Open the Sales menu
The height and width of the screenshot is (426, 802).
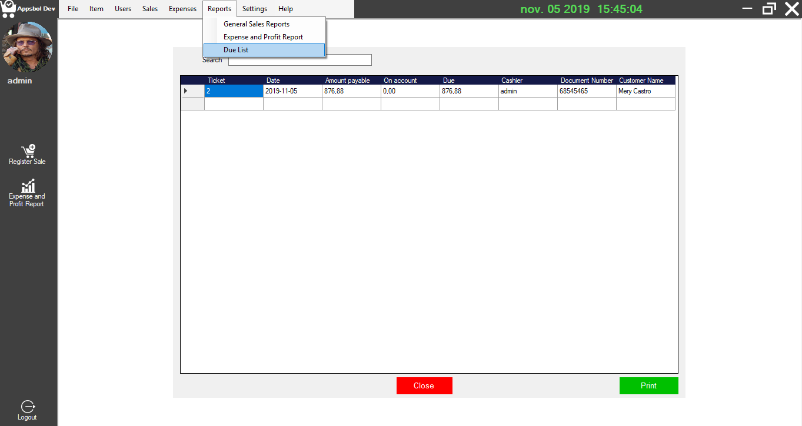149,8
